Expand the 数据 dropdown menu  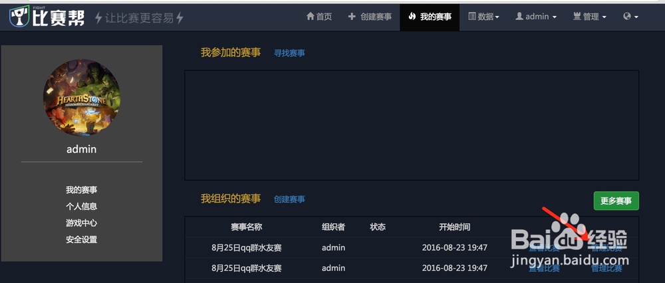click(x=483, y=17)
